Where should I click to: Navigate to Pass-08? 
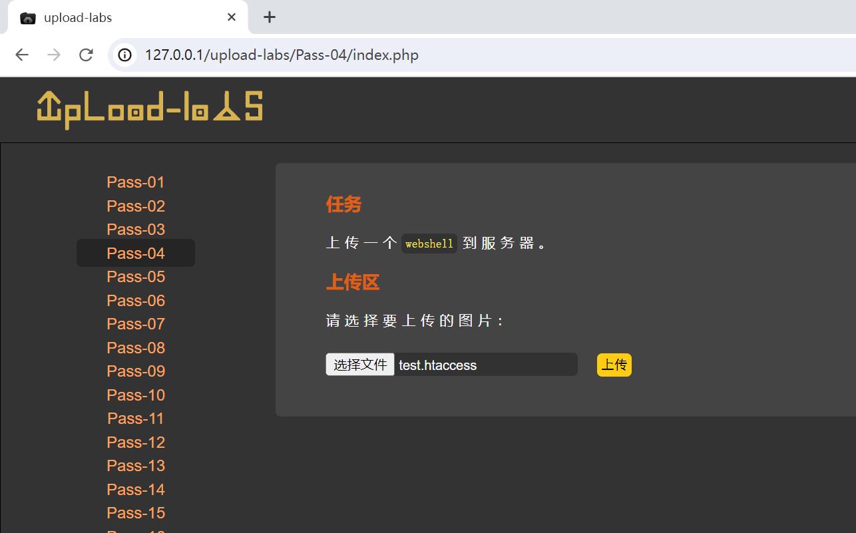136,348
